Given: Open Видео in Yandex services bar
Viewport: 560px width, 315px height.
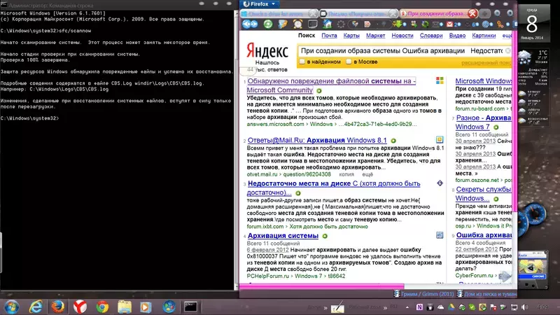Looking at the screenshot, I should [x=457, y=36].
